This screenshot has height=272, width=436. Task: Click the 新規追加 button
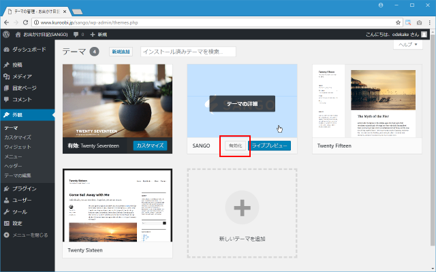tap(121, 52)
